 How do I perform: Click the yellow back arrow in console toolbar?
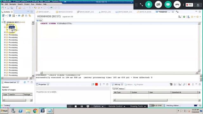point(192,17)
